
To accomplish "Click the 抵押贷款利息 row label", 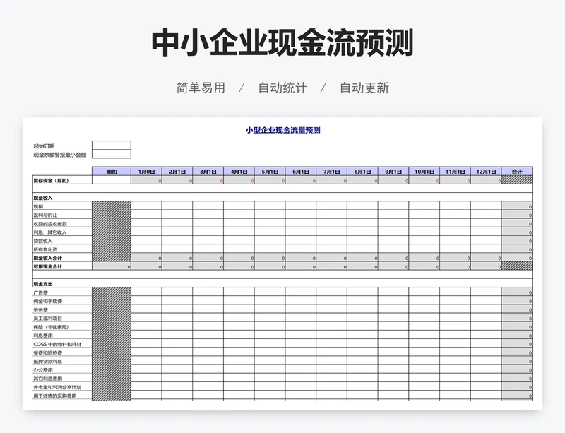I will [47, 361].
